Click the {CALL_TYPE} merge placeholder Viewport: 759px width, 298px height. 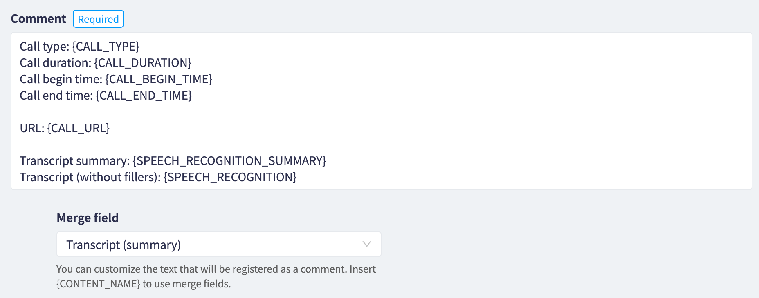click(106, 47)
